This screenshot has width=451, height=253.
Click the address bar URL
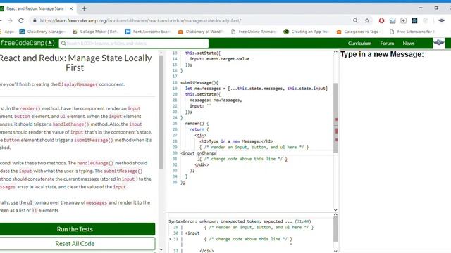point(140,20)
